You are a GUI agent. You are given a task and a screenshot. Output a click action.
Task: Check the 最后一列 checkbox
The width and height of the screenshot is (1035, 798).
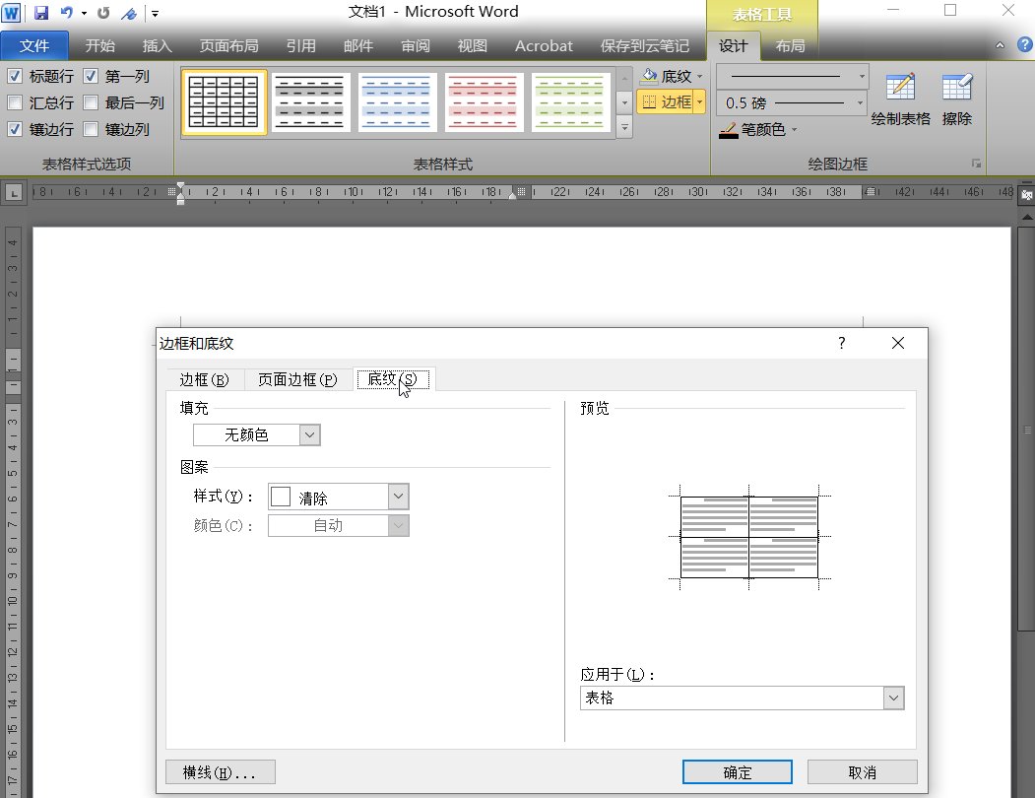coord(91,102)
